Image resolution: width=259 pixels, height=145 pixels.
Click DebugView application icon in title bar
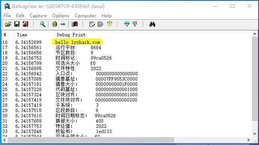(7, 6)
